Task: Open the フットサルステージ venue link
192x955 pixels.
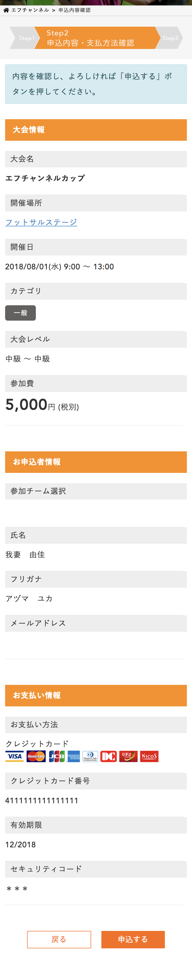Action: point(41,222)
